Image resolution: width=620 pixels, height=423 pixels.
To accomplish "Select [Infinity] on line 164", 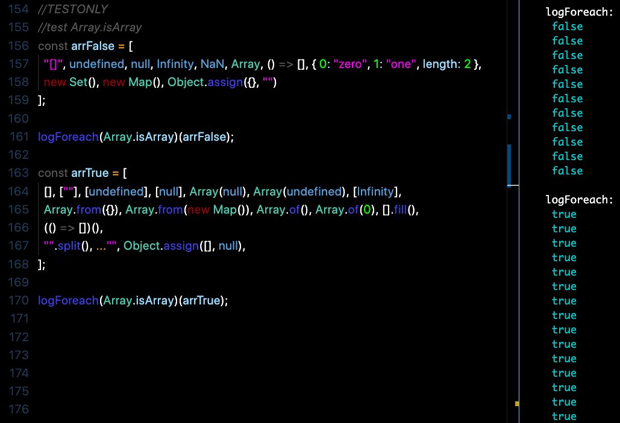I will pos(375,191).
